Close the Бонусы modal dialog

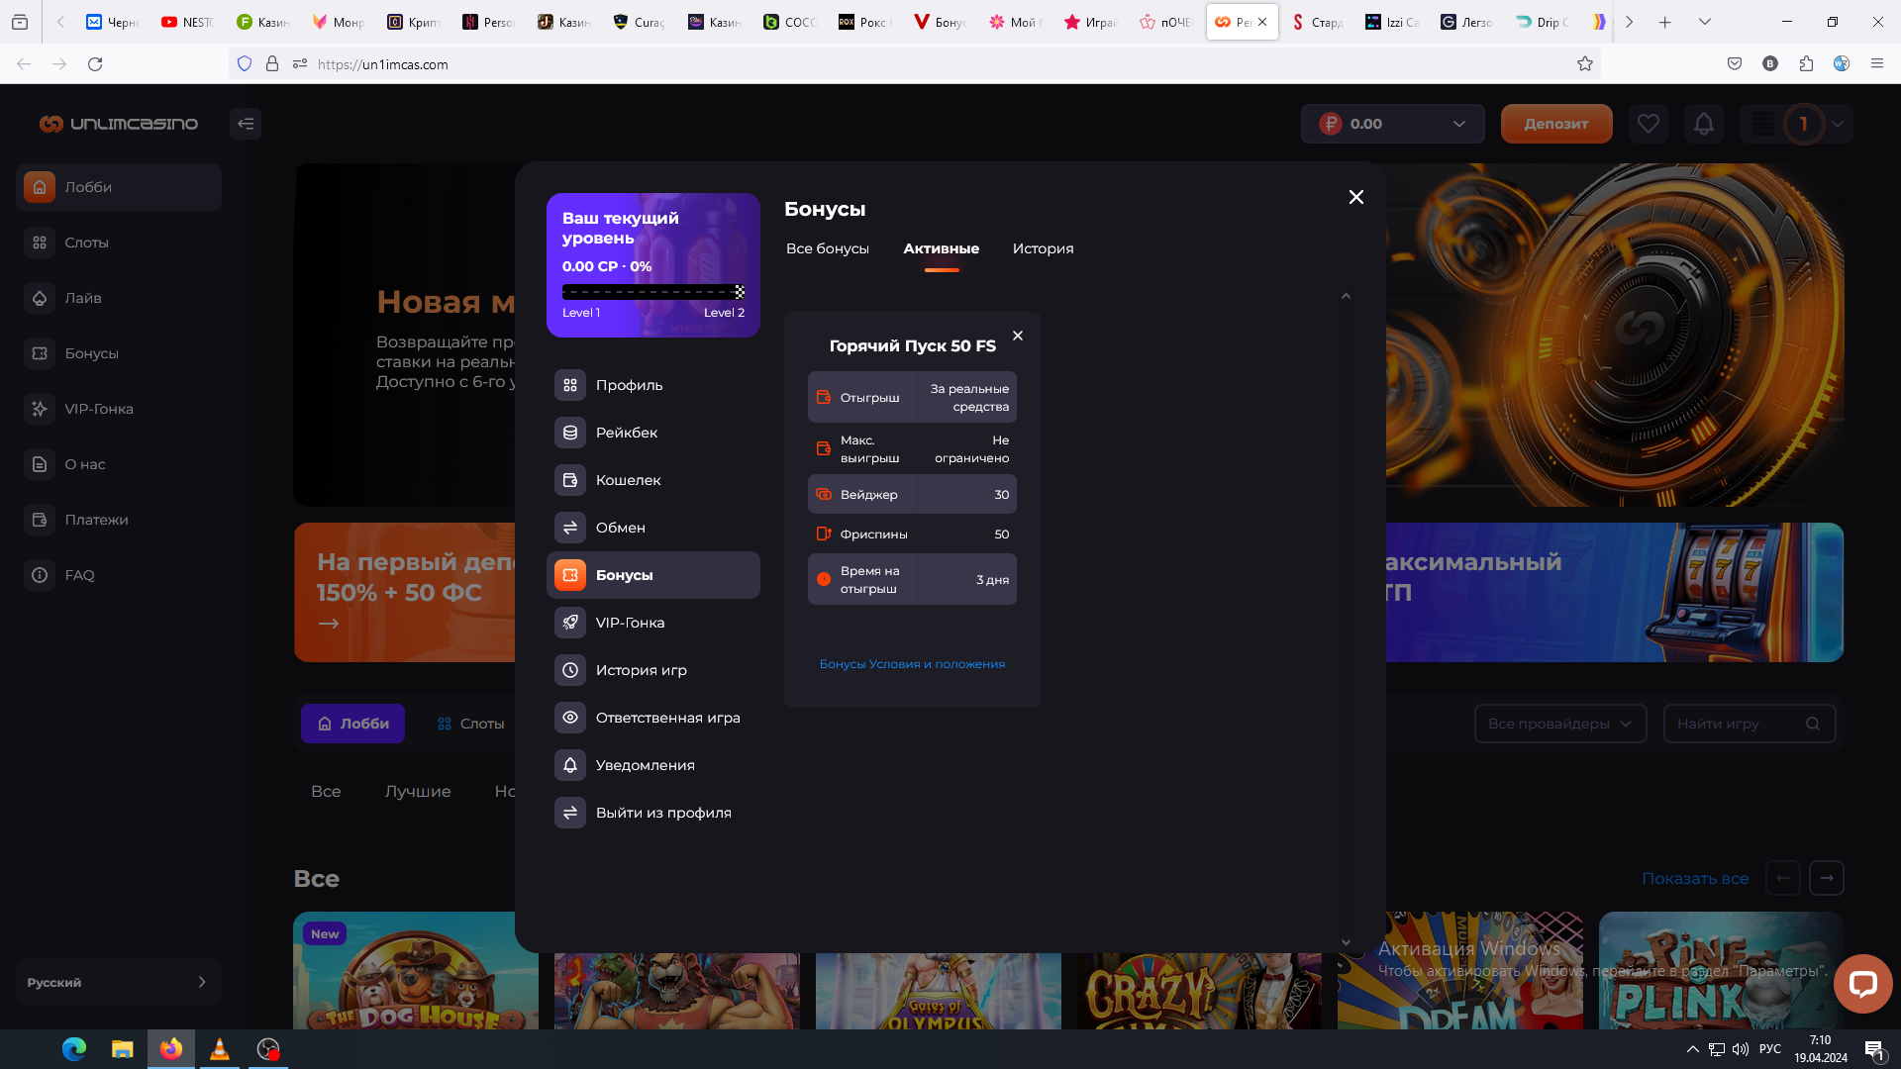pyautogui.click(x=1356, y=197)
